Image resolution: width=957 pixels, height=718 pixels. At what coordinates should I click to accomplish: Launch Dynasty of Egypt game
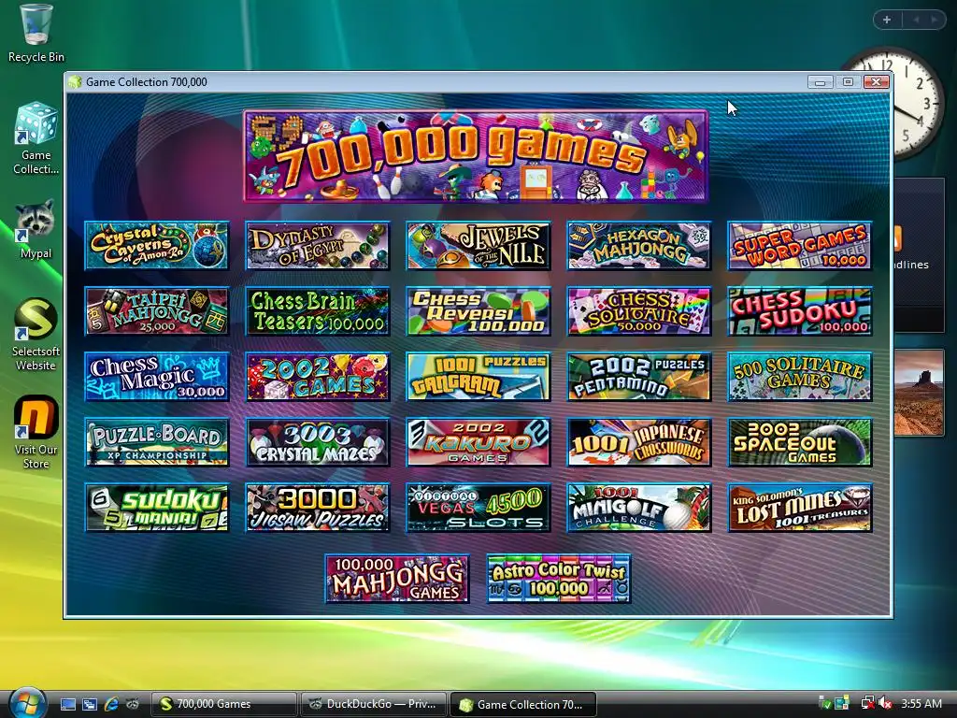tap(318, 246)
